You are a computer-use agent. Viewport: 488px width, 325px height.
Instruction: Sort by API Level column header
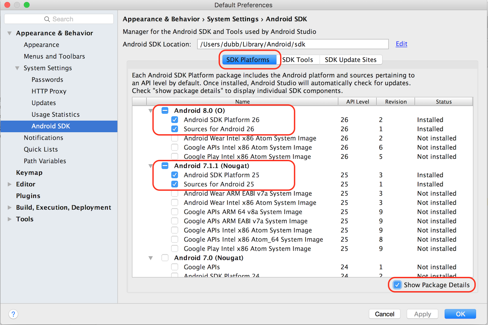pos(358,102)
